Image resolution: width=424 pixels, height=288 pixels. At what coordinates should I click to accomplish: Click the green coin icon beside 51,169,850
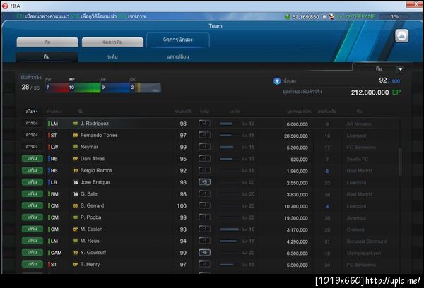tap(288, 17)
